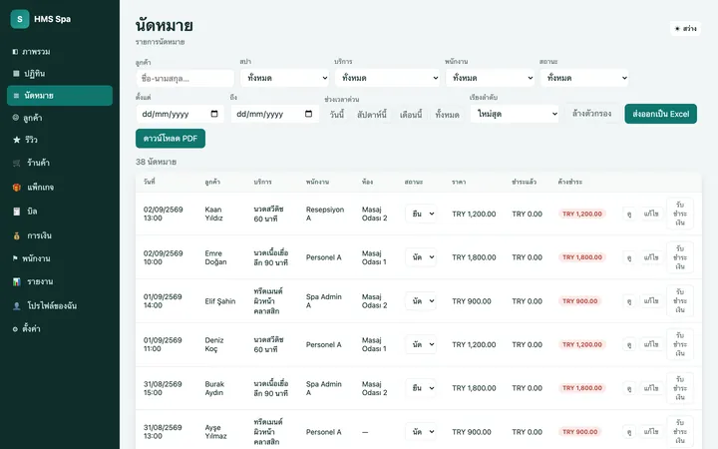Click แก้ไข edit button in Elif Şahin row

point(650,301)
